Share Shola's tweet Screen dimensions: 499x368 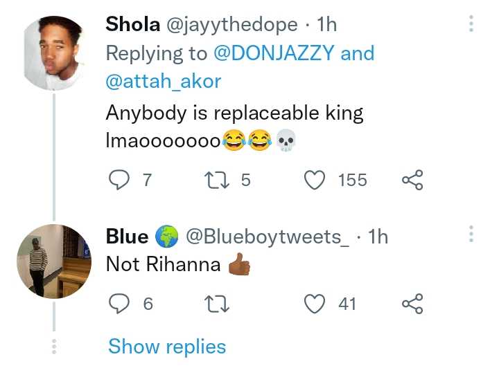point(412,181)
